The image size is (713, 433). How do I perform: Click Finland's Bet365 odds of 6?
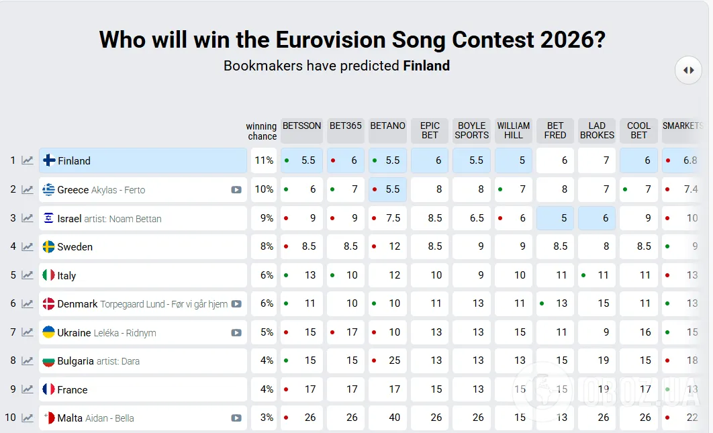pyautogui.click(x=346, y=161)
